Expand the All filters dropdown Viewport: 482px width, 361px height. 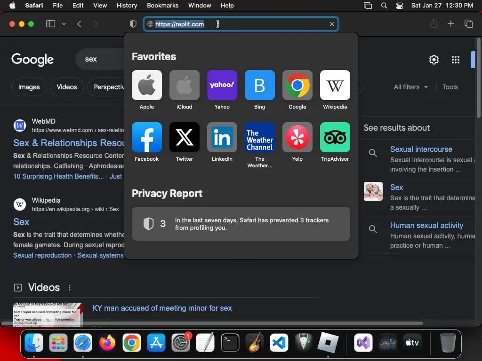coord(410,87)
